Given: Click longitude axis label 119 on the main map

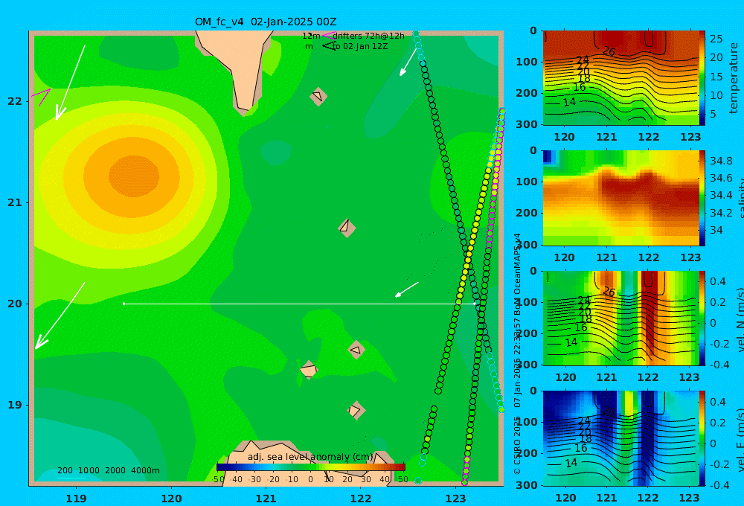Looking at the screenshot, I should (76, 499).
